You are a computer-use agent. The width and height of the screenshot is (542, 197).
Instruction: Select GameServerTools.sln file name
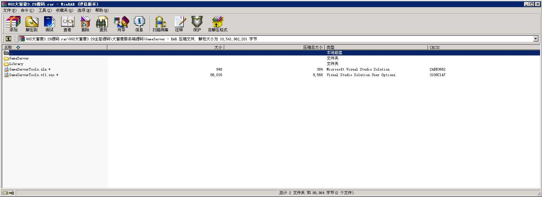coord(30,70)
